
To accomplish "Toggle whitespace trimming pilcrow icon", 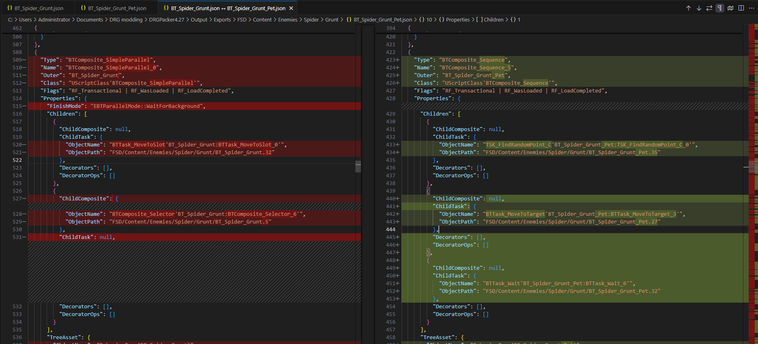I will 720,8.
